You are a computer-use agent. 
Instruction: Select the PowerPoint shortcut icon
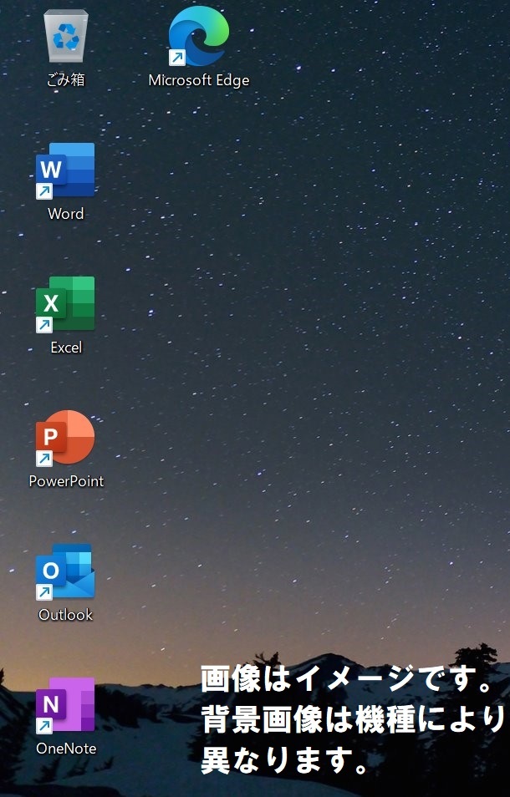click(65, 438)
